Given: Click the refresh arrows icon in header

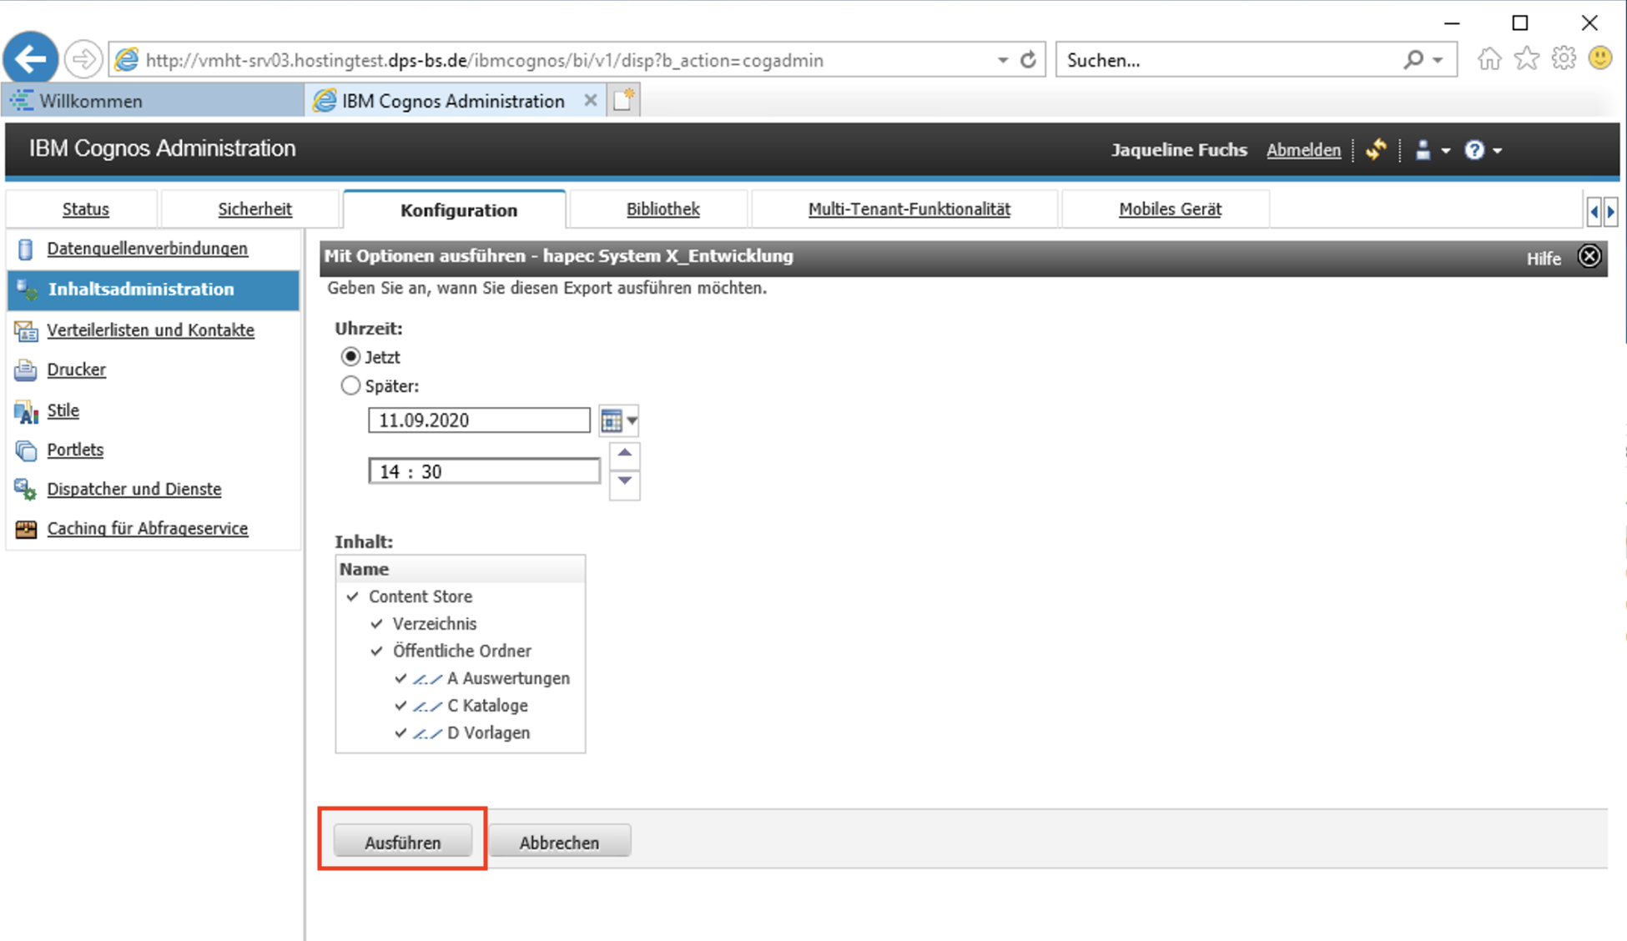Looking at the screenshot, I should (1376, 150).
